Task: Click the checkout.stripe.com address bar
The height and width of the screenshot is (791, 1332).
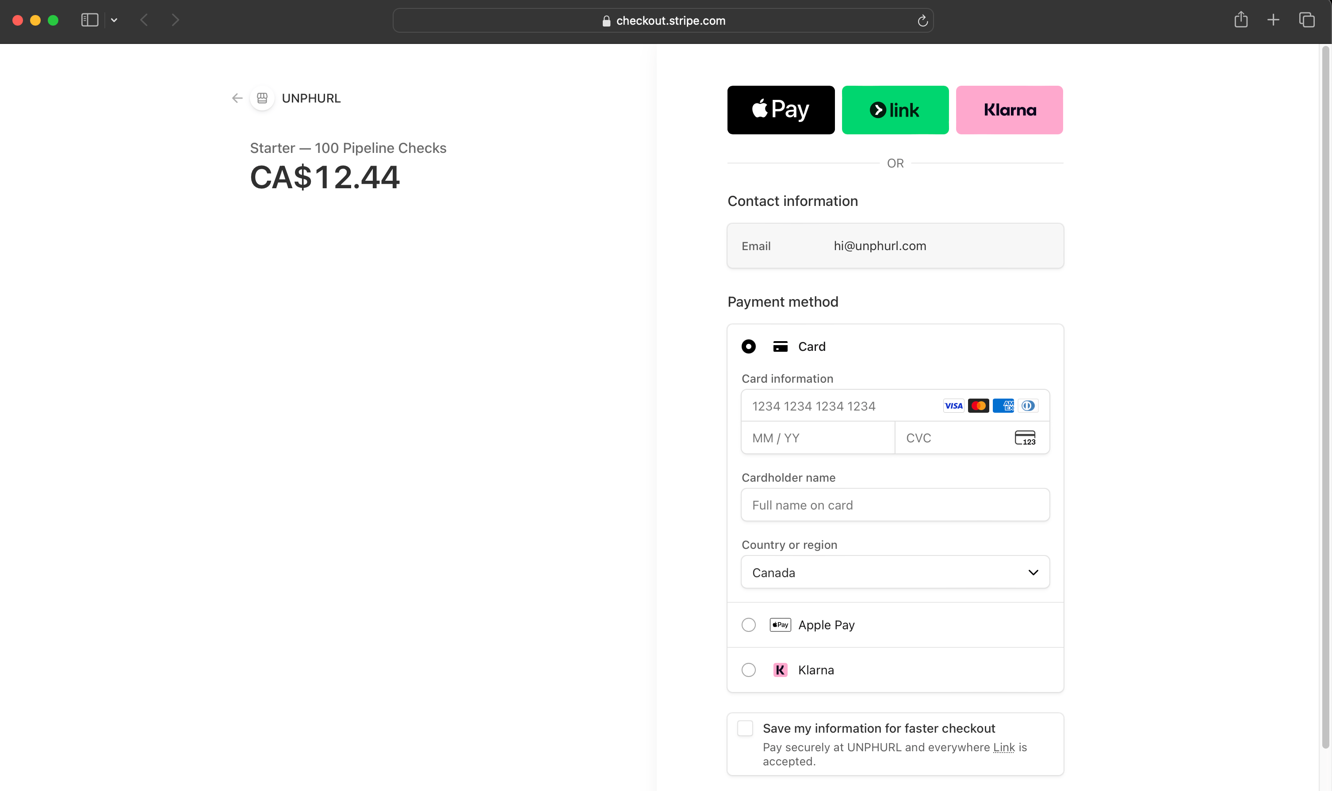Action: pyautogui.click(x=663, y=20)
